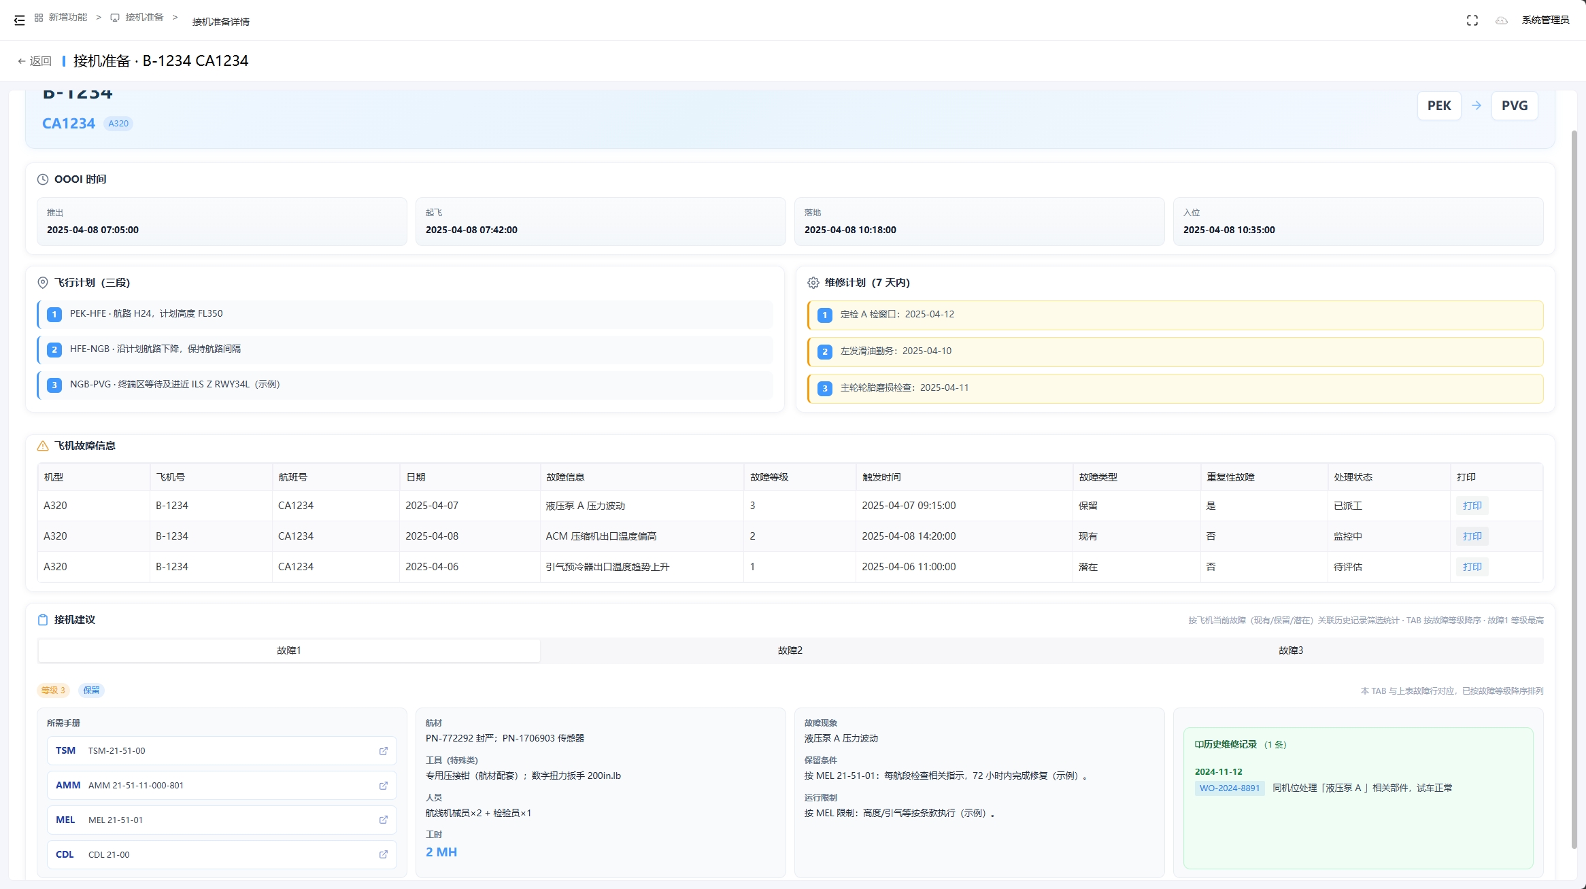Open external link for TSM-21-51-00 manual

pyautogui.click(x=384, y=751)
